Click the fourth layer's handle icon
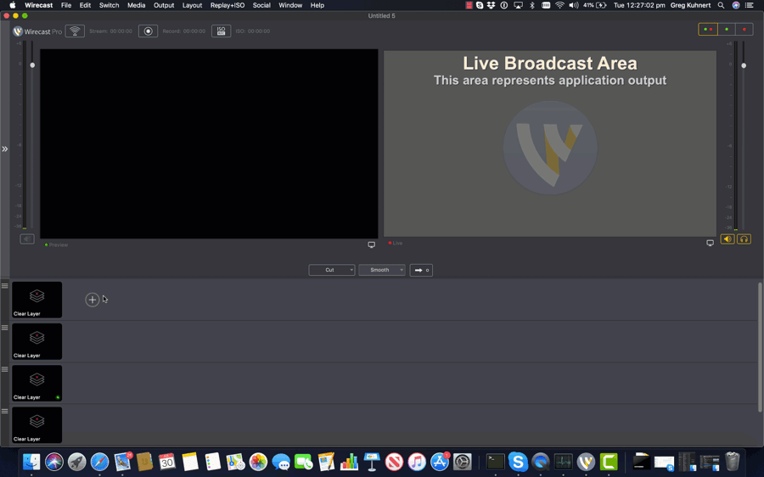Image resolution: width=764 pixels, height=477 pixels. (5, 412)
